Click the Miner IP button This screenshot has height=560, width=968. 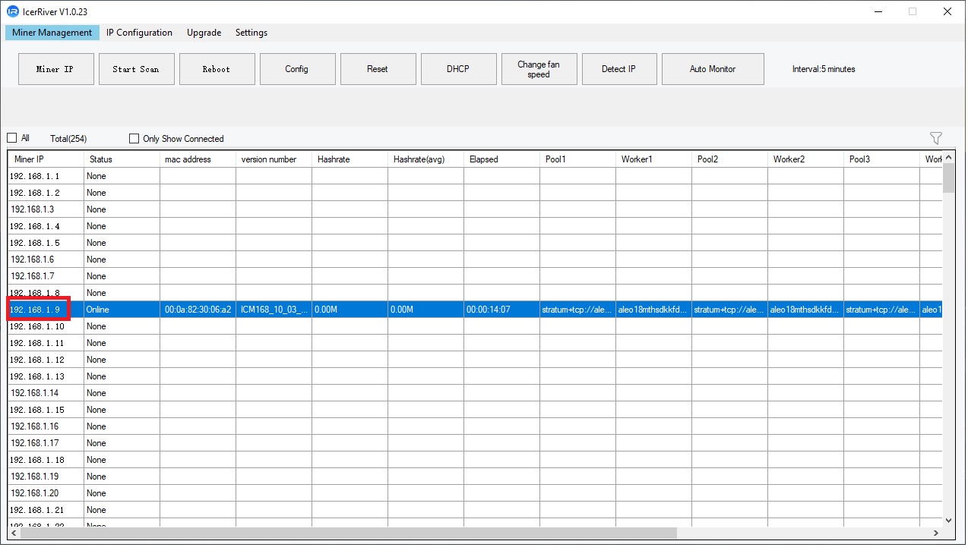tap(56, 69)
